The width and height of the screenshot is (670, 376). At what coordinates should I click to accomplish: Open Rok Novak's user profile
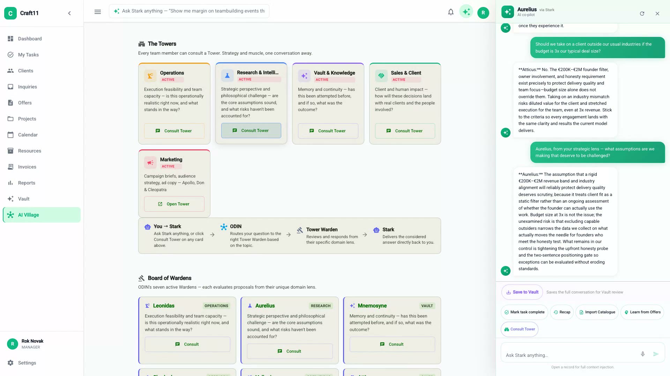(42, 344)
